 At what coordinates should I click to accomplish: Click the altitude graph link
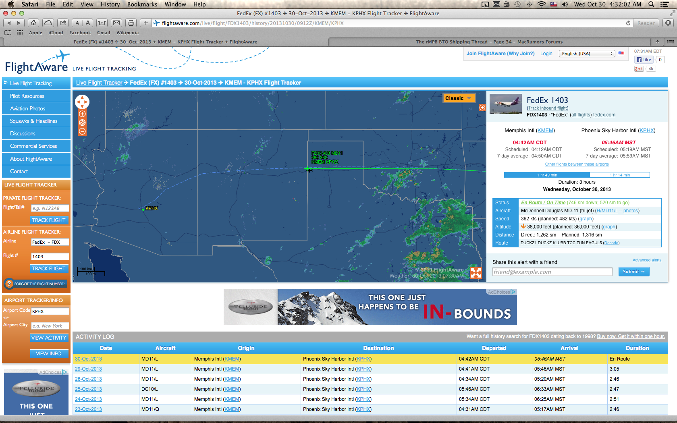click(x=609, y=227)
